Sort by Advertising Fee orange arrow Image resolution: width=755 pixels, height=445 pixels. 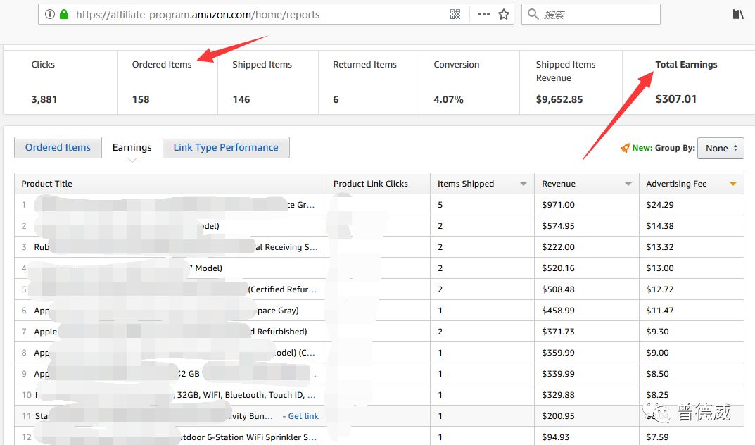pyautogui.click(x=733, y=184)
